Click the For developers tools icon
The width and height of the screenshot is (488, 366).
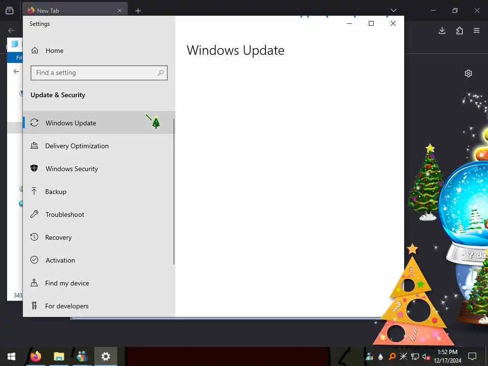click(x=34, y=305)
